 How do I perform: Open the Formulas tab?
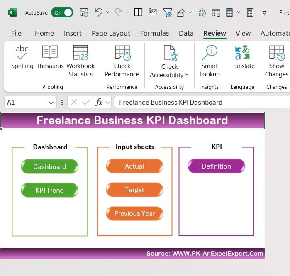154,33
